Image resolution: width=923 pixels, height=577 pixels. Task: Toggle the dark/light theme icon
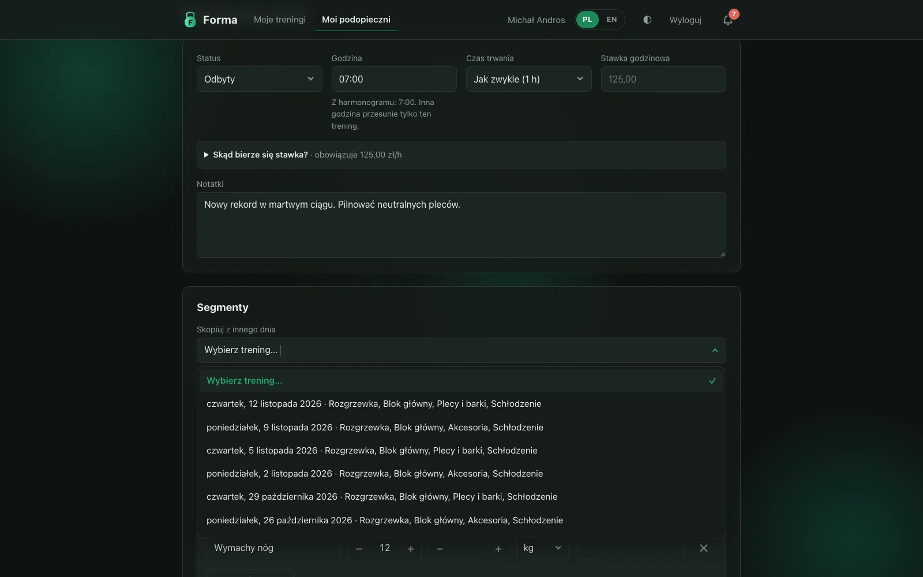(647, 20)
